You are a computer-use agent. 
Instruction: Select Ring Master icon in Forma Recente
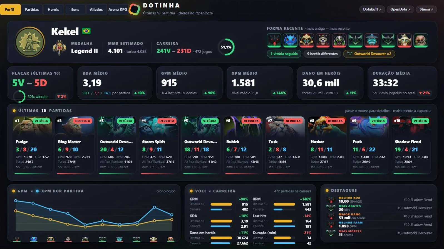click(405, 40)
